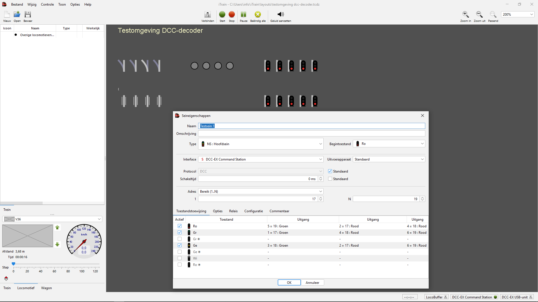This screenshot has height=302, width=538.
Task: Click the Verbinden connect icon
Action: [x=208, y=15]
